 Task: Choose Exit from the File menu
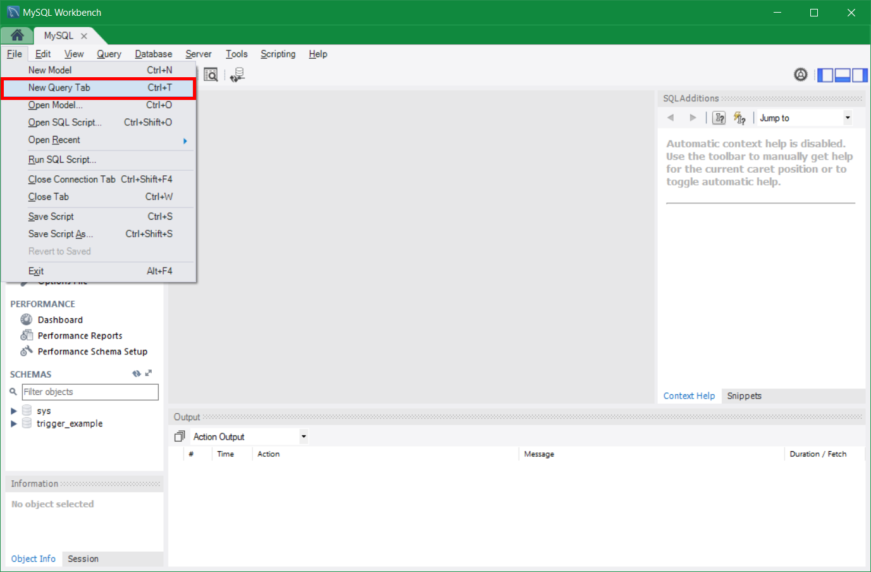(x=99, y=271)
